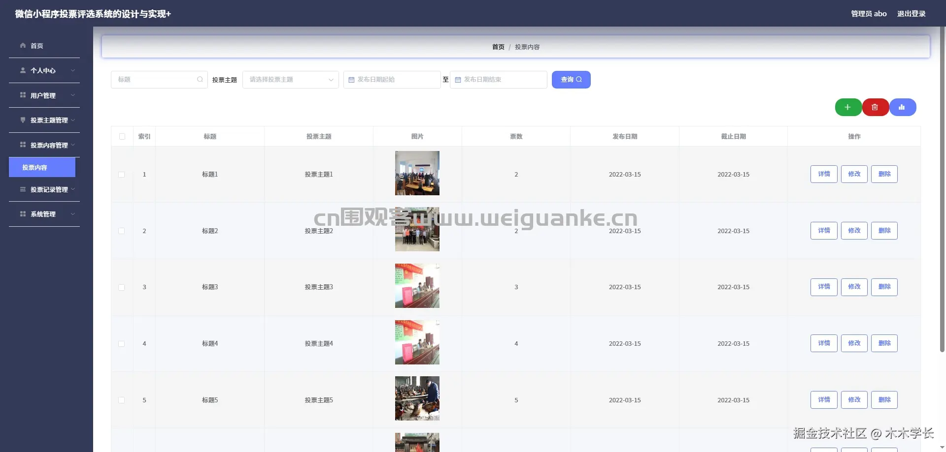Click 修改 for row 标题2
Image resolution: width=946 pixels, height=452 pixels.
pos(854,231)
